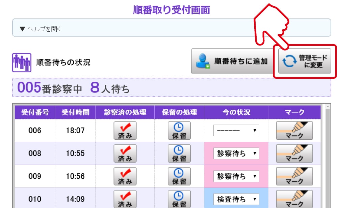This screenshot has width=337, height=208.
Task: Click the マーク column header
Action: click(294, 112)
